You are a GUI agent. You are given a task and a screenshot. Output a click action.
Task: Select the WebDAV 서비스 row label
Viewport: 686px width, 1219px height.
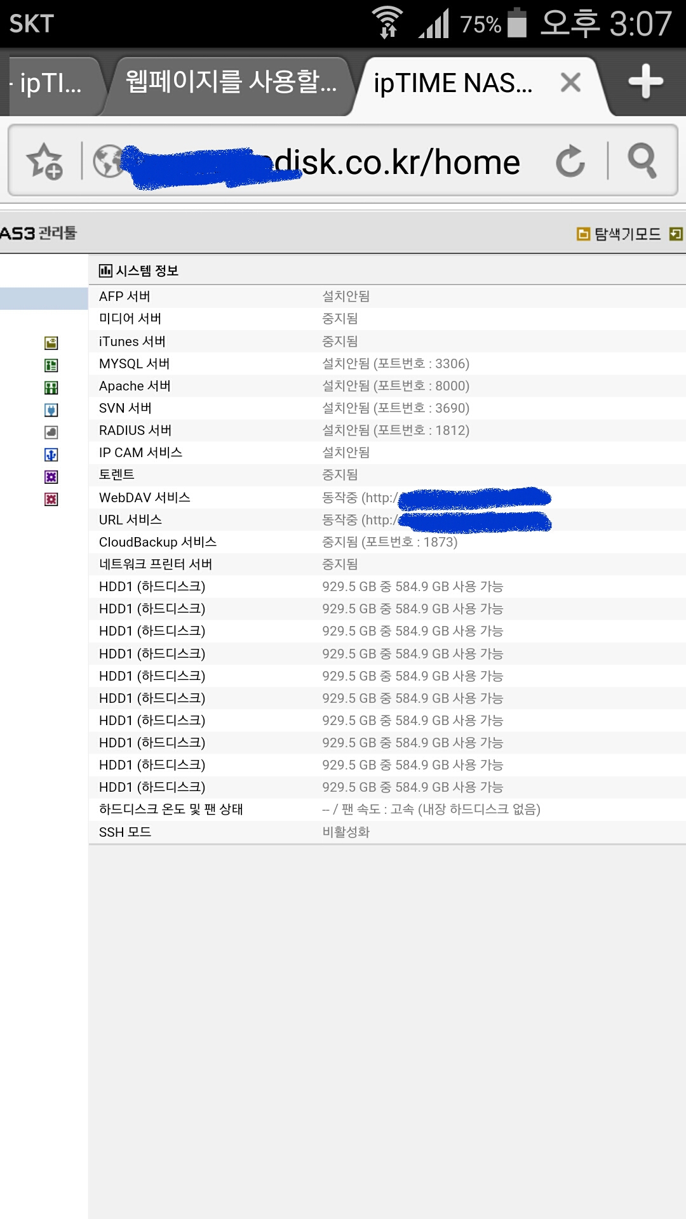[145, 498]
